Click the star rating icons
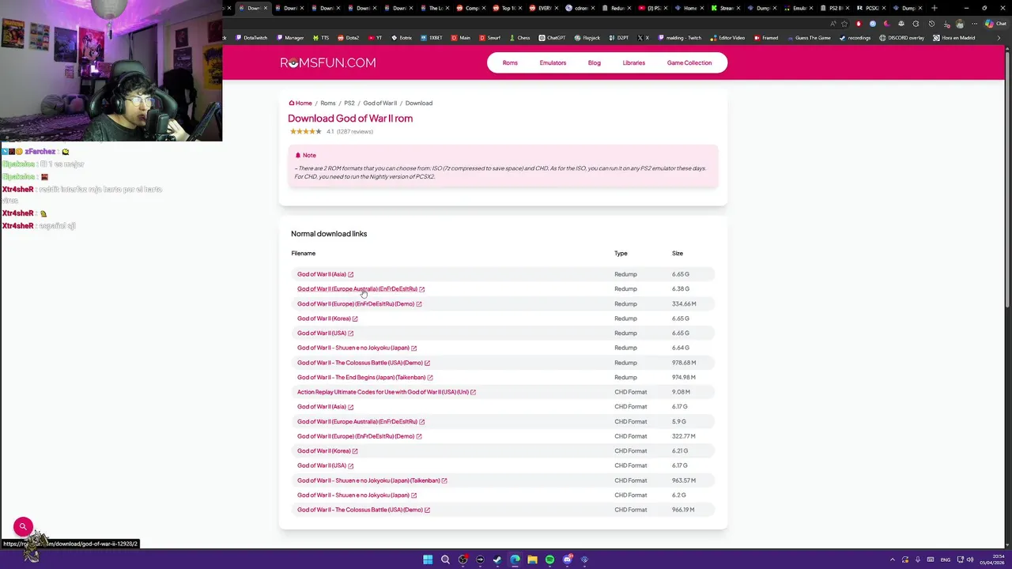Screen dimensions: 1012x569 coord(305,131)
